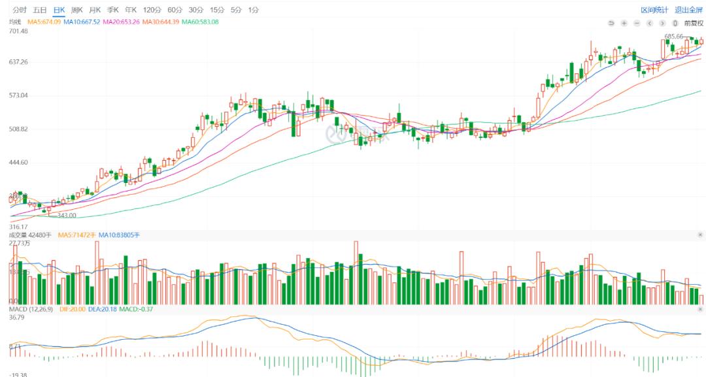Zoom out chart with minus icon
Screen dimensions: 706x377
click(637, 23)
